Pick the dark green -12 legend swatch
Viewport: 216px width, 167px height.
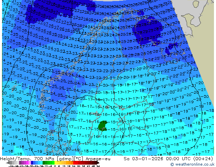pyautogui.click(x=44, y=163)
